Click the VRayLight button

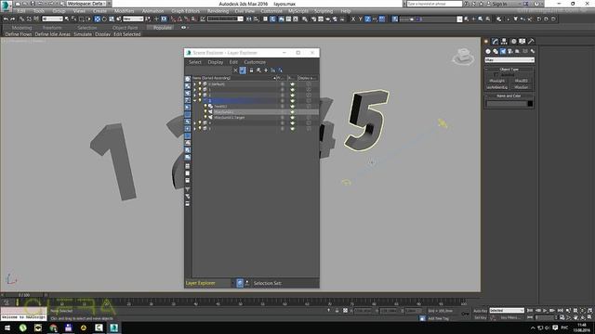tap(496, 81)
